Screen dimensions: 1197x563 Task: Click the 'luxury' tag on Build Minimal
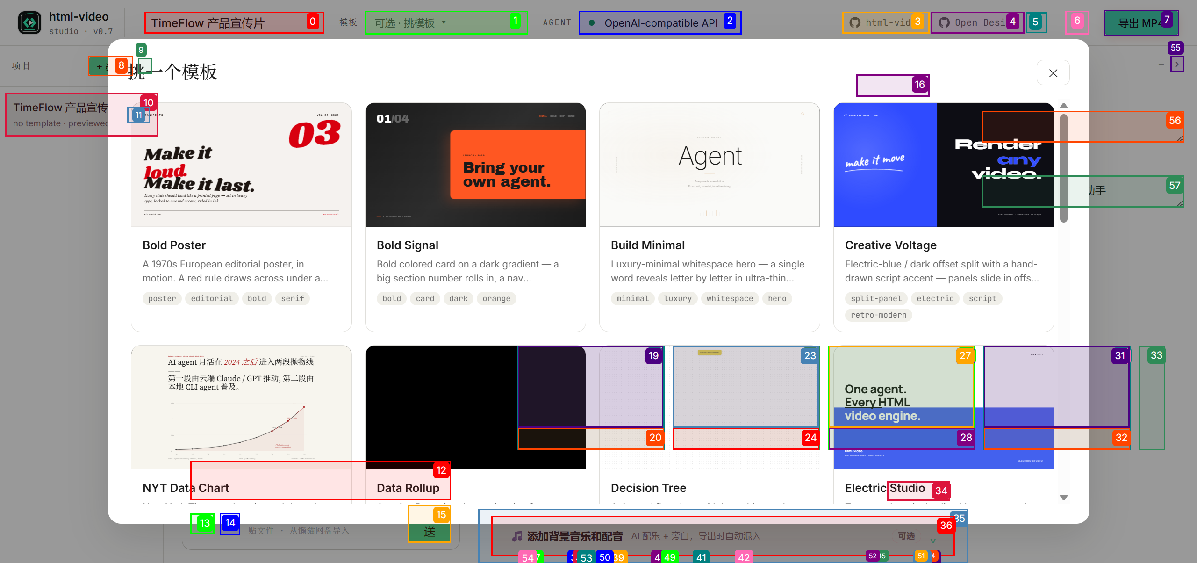click(678, 298)
